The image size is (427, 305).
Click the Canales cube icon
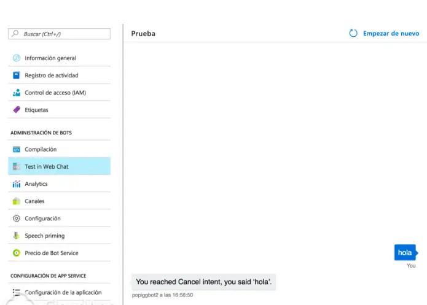click(x=17, y=201)
